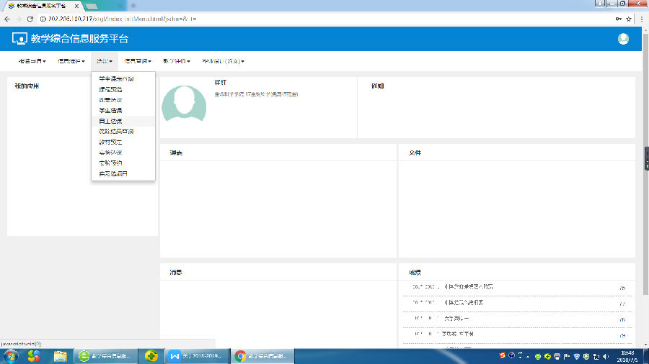Expand the 信息查询 dropdown menu
Screen dimensions: 649x364
[x=137, y=61]
